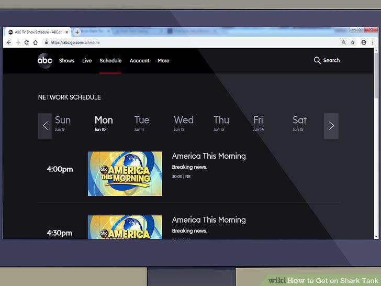This screenshot has height=286, width=381.
Task: Select Wed Jun 12 in the schedule
Action: click(x=184, y=123)
